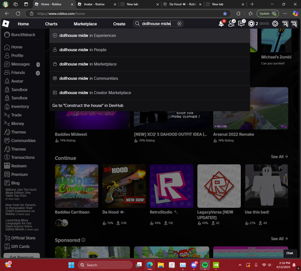
Task: Open the Chat button at bottom right
Action: click(290, 253)
